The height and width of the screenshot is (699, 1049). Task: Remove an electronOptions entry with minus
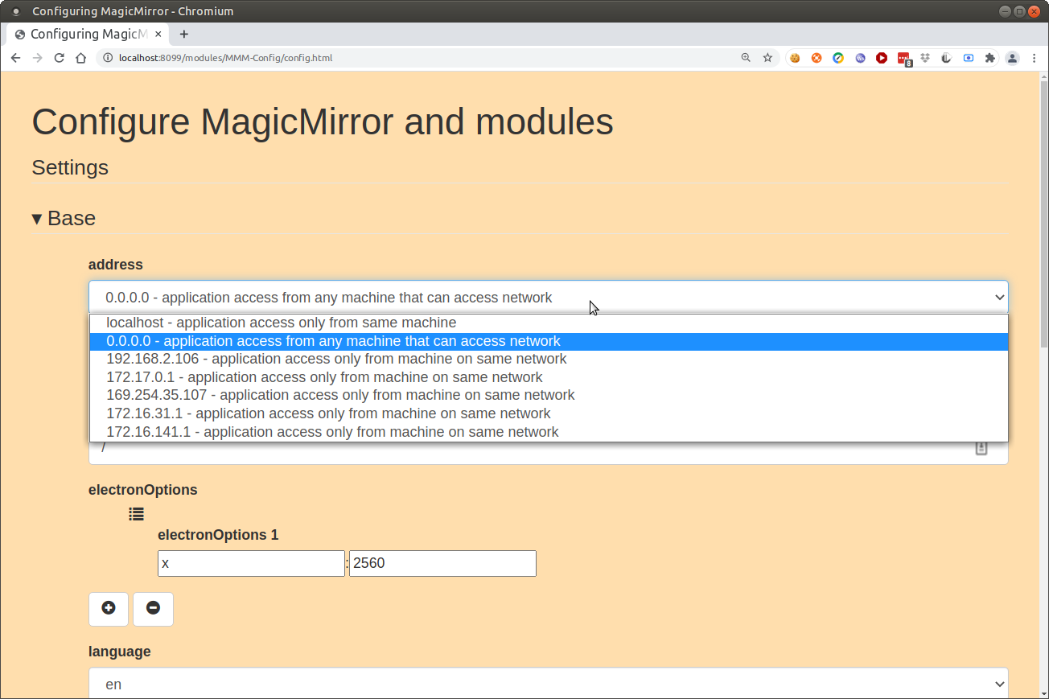153,609
